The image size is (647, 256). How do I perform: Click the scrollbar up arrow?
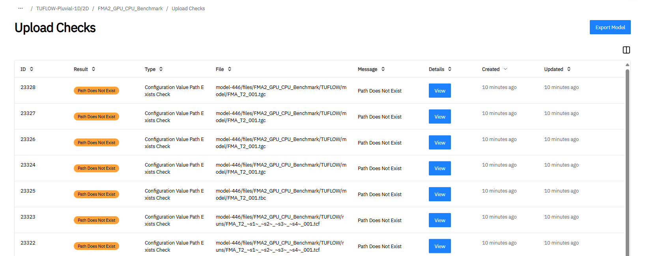click(x=627, y=65)
